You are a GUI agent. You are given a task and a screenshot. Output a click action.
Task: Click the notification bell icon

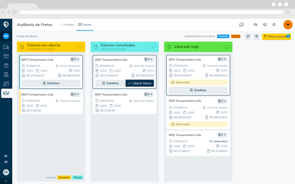[274, 25]
